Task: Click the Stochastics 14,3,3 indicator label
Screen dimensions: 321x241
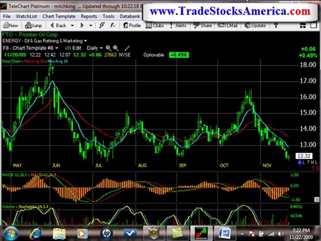Action: pos(33,206)
